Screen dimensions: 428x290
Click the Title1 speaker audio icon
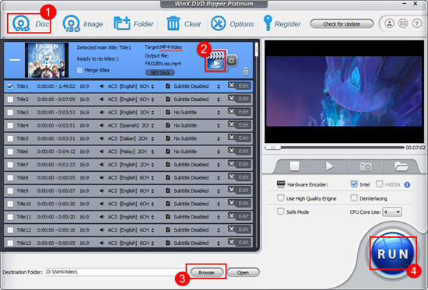[101, 86]
